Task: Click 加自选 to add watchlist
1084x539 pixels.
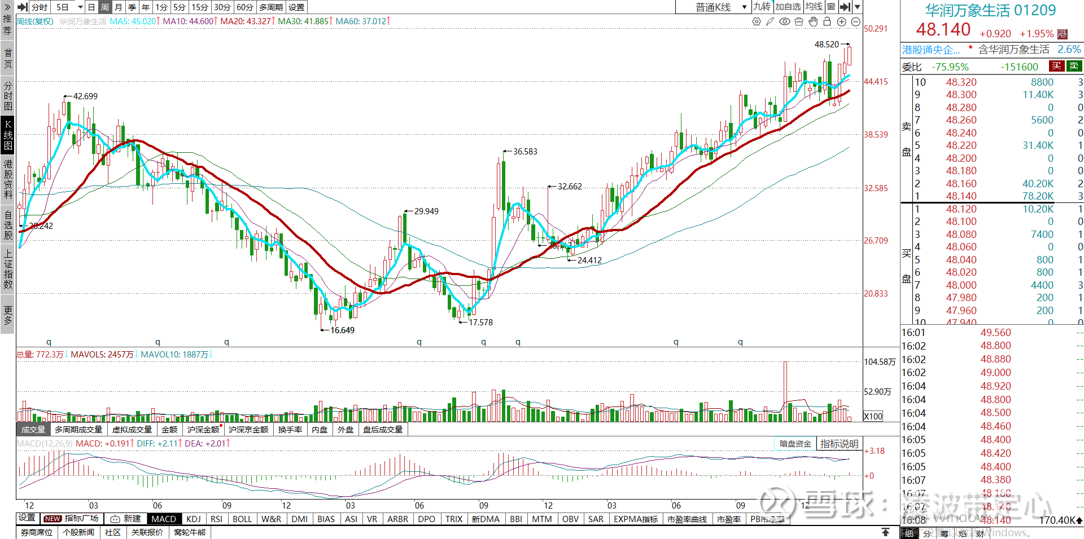Action: [788, 7]
